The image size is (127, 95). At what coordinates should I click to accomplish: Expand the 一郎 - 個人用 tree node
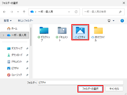3,35
